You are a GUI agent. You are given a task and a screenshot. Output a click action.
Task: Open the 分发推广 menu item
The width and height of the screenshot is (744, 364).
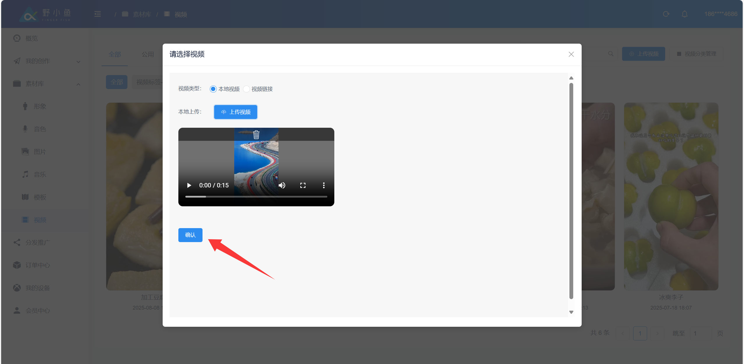(38, 242)
